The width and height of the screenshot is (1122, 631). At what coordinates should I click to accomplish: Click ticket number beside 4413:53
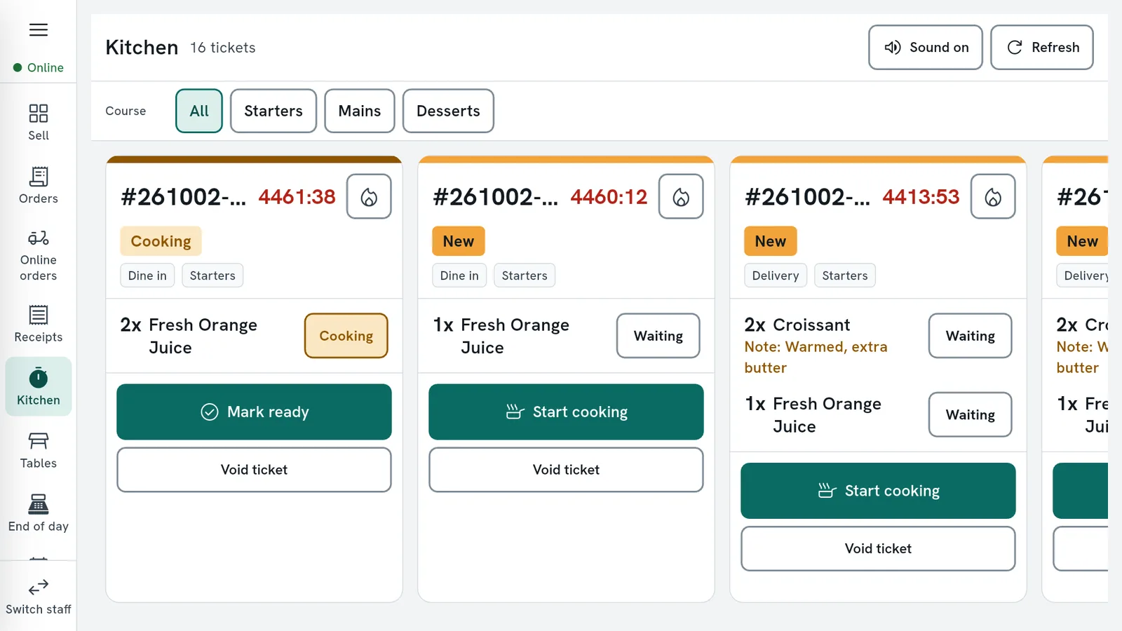(x=808, y=197)
